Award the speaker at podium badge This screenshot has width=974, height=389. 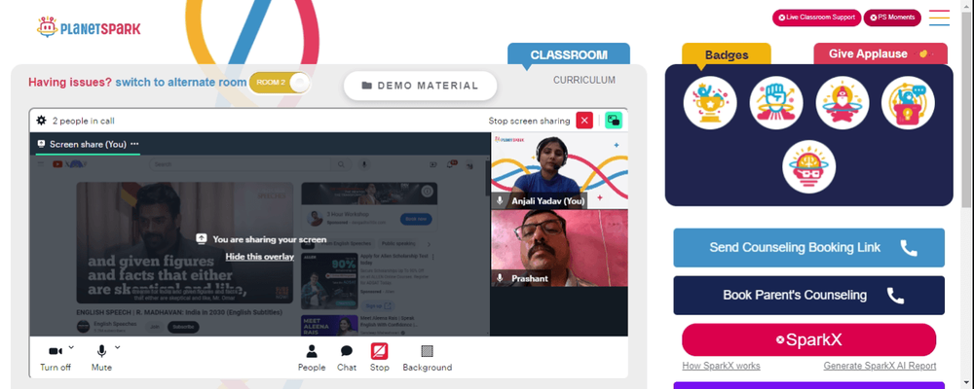click(908, 103)
